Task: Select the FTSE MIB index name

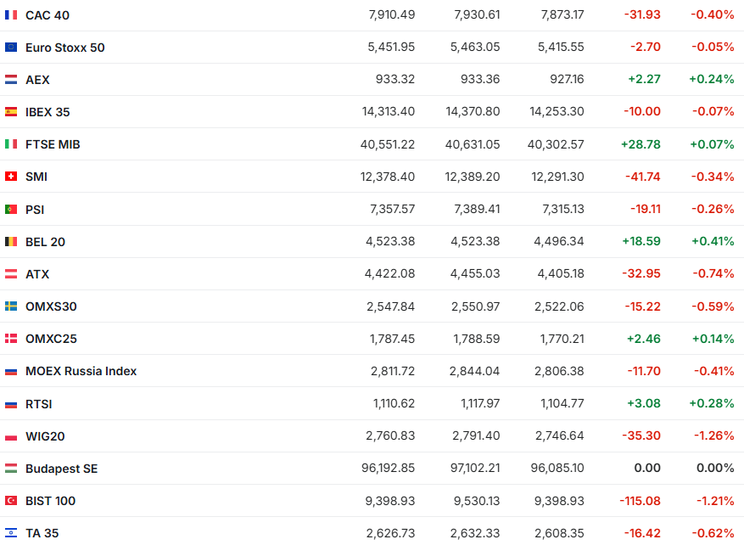Action: click(53, 144)
